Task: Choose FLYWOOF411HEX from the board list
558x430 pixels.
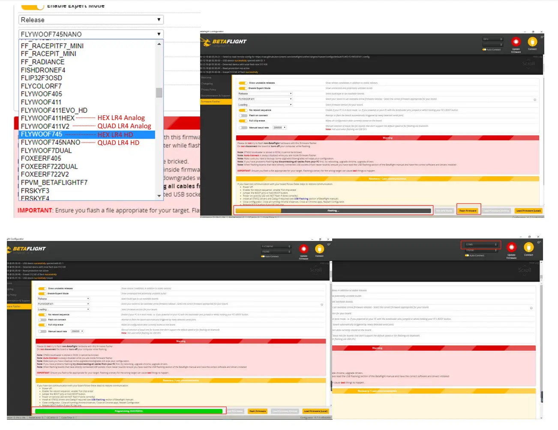Action: [48, 118]
